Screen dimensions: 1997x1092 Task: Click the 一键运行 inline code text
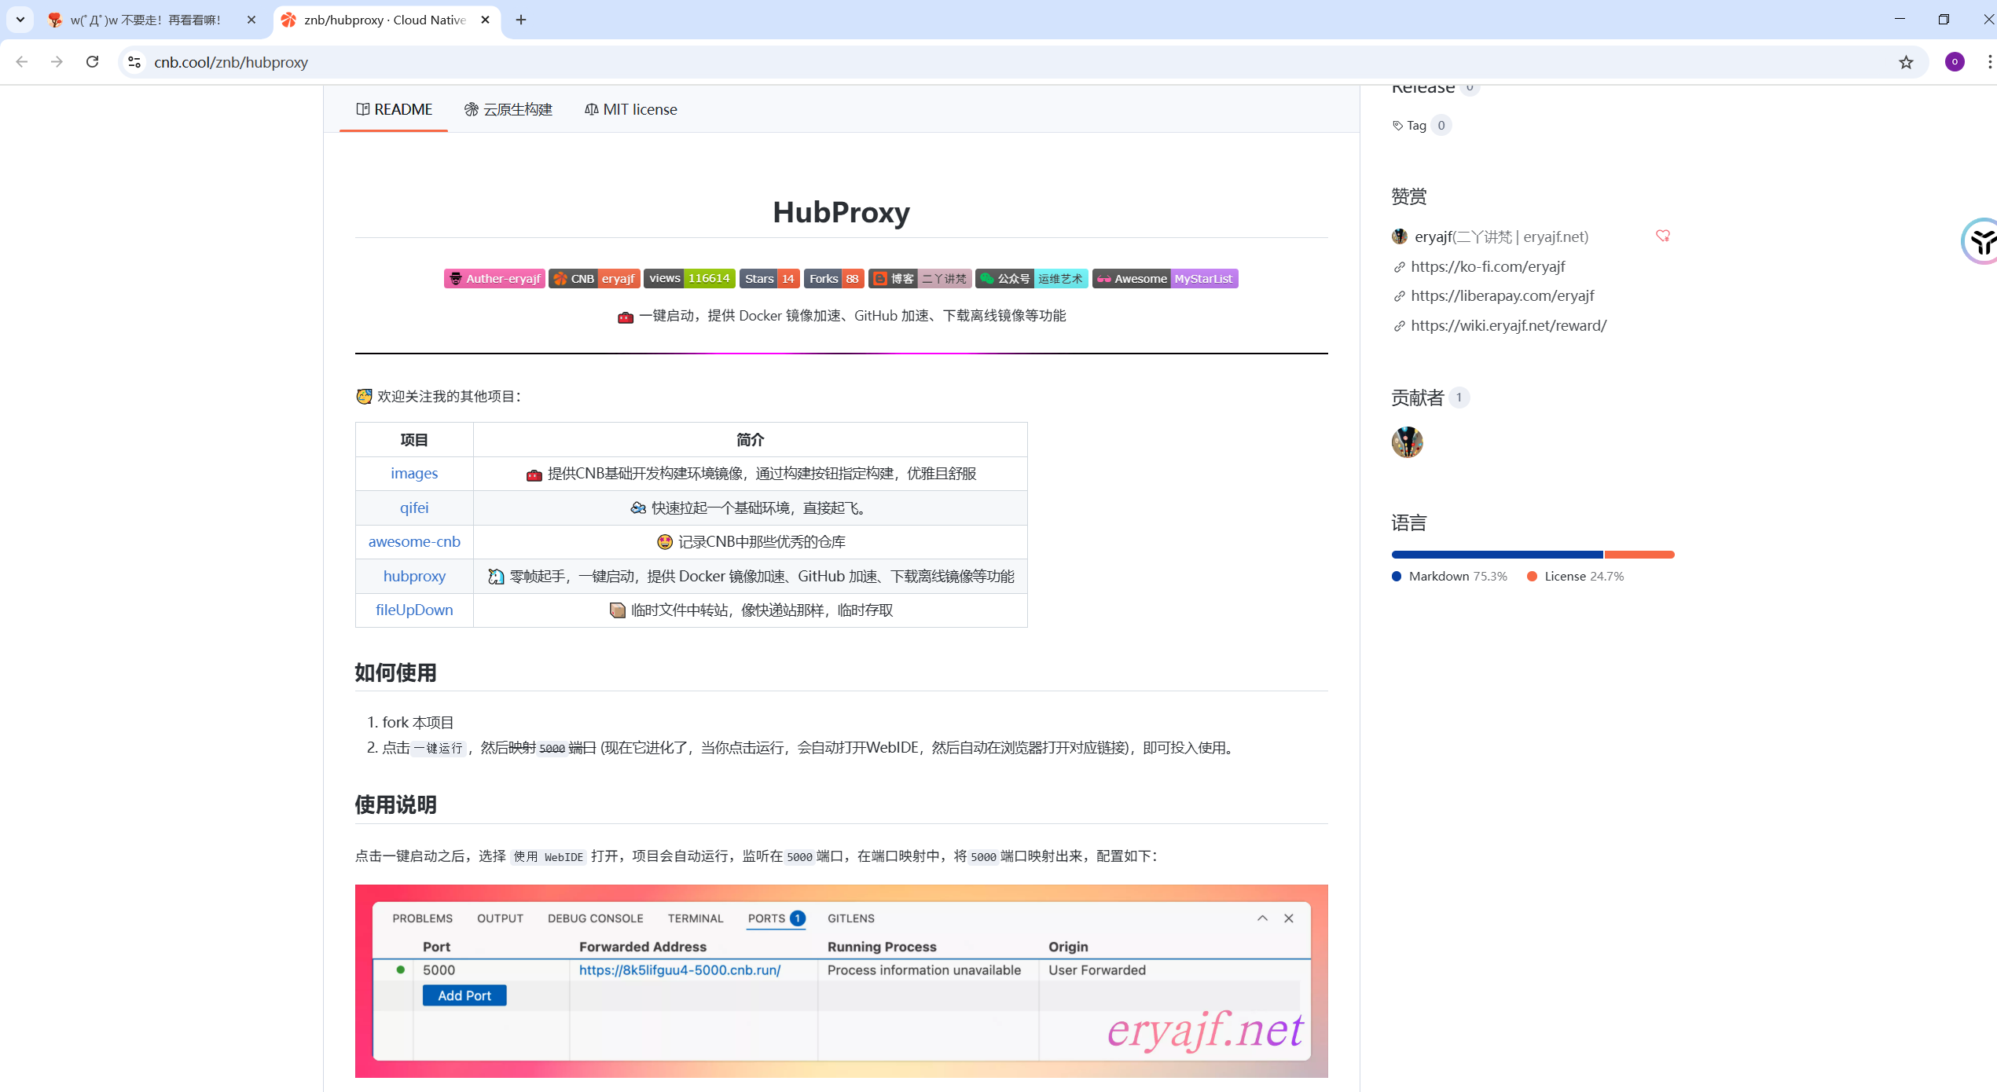point(439,749)
